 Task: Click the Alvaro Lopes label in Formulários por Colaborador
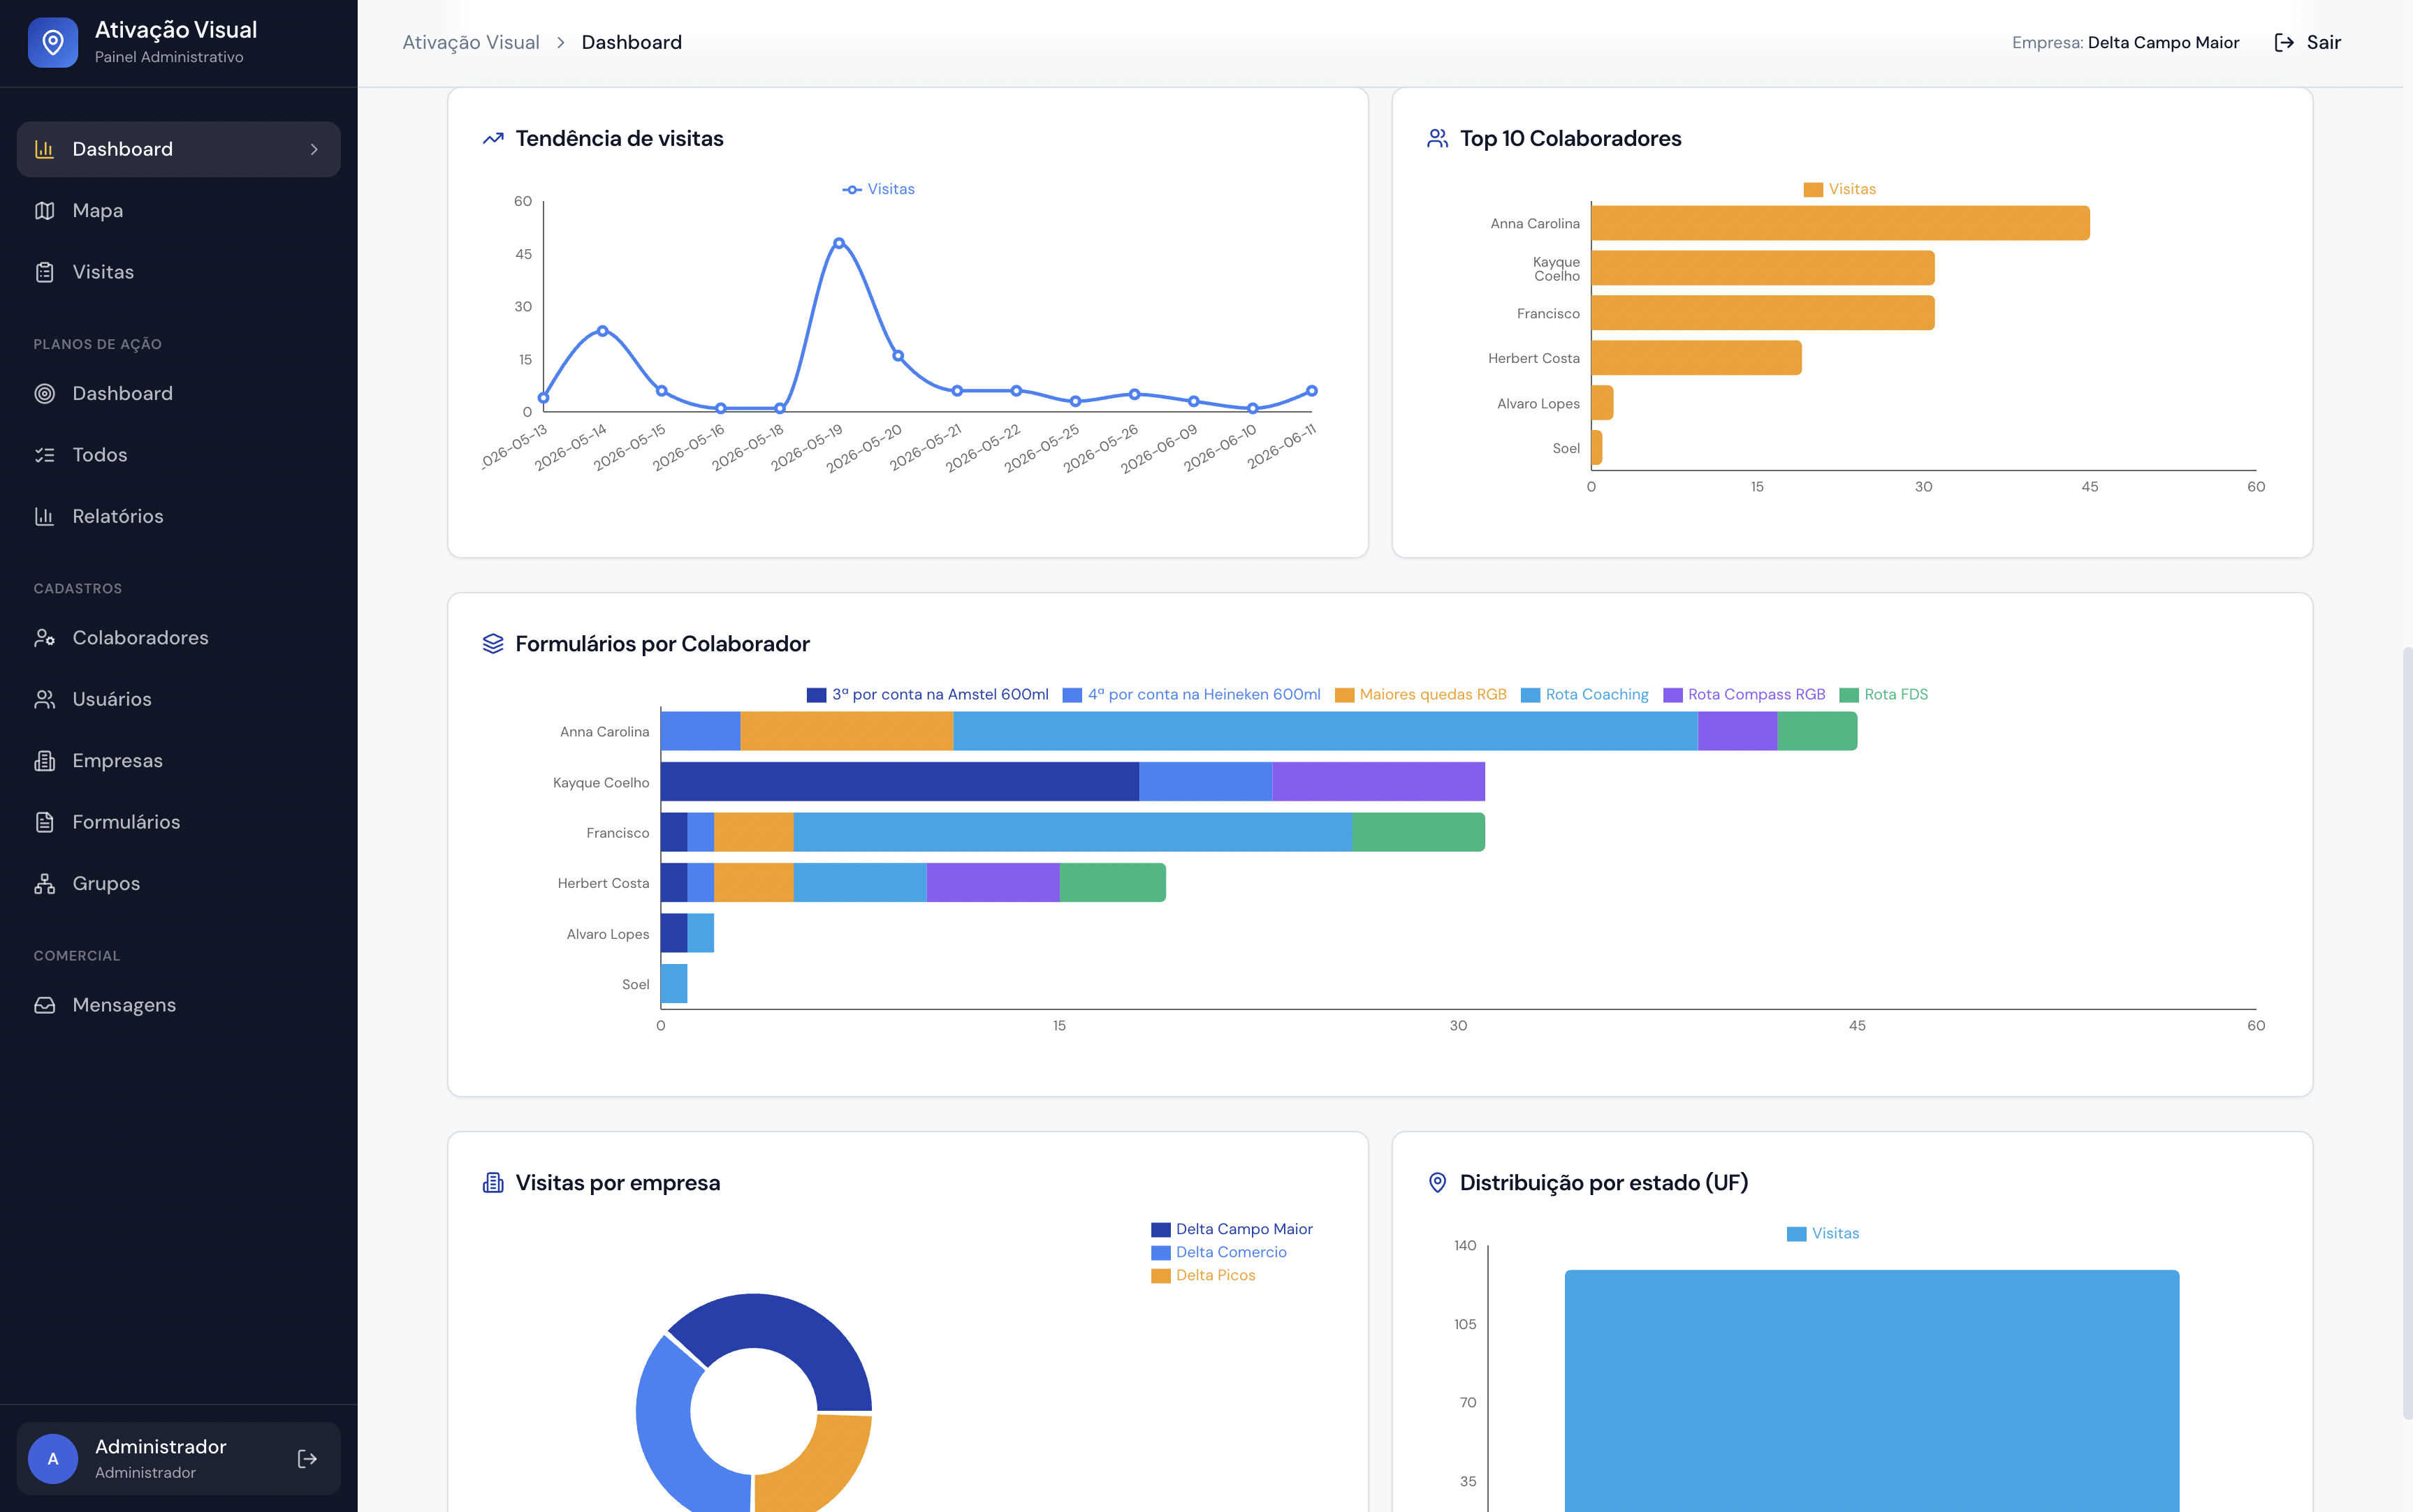[608, 934]
